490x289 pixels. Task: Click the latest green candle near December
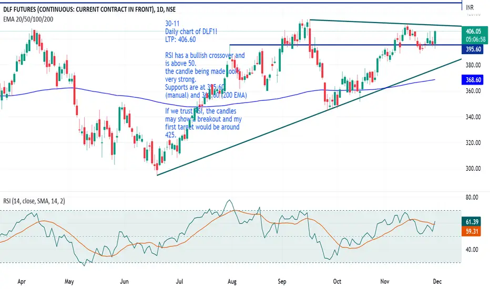[435, 38]
